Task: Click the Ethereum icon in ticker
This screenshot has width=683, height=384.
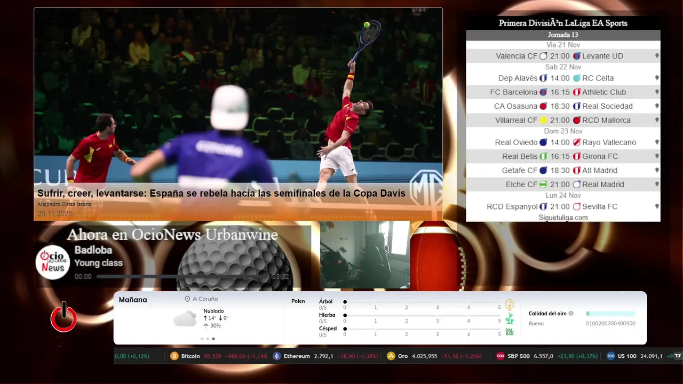Action: (x=276, y=356)
